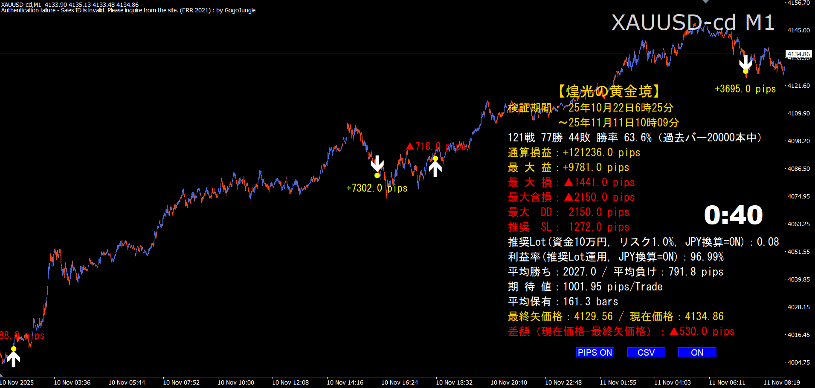Click white up arrow below ▲718.0 pips
815x388 pixels.
435,168
